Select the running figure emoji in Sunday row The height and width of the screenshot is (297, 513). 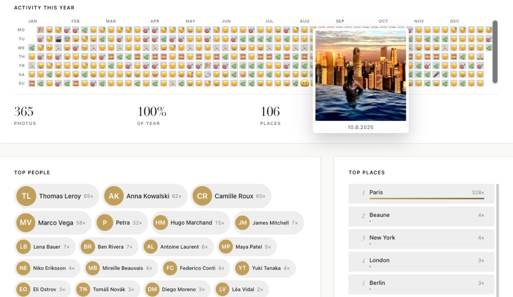172,83
